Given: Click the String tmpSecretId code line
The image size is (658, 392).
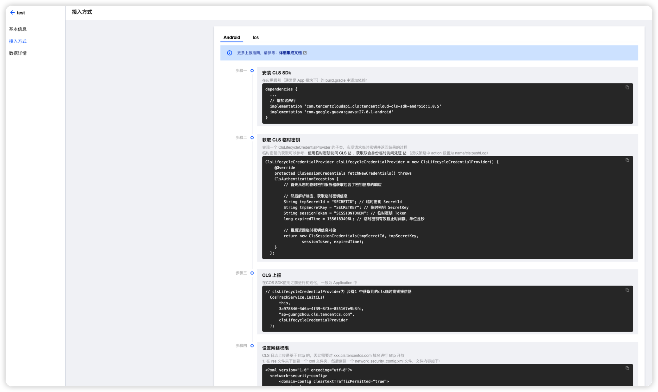Looking at the screenshot, I should click(x=342, y=202).
